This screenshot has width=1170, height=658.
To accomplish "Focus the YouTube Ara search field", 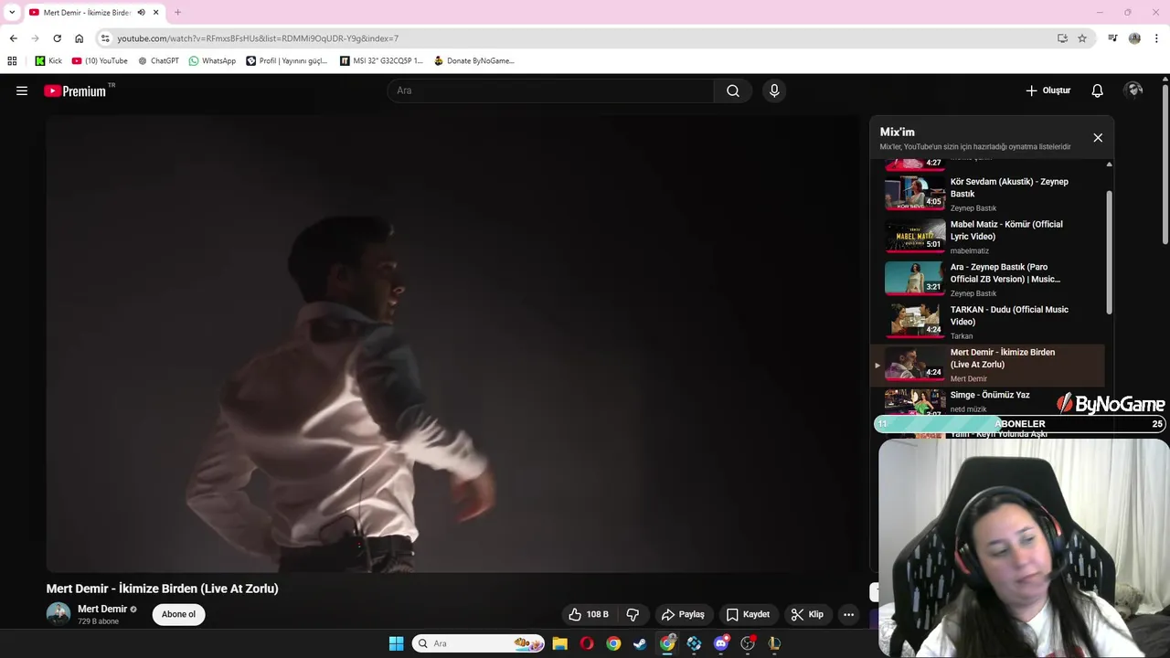I will click(550, 90).
